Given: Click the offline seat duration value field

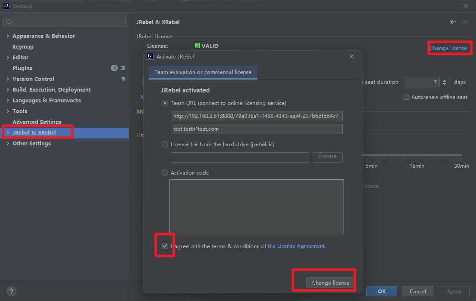Looking at the screenshot, I should pyautogui.click(x=422, y=82).
